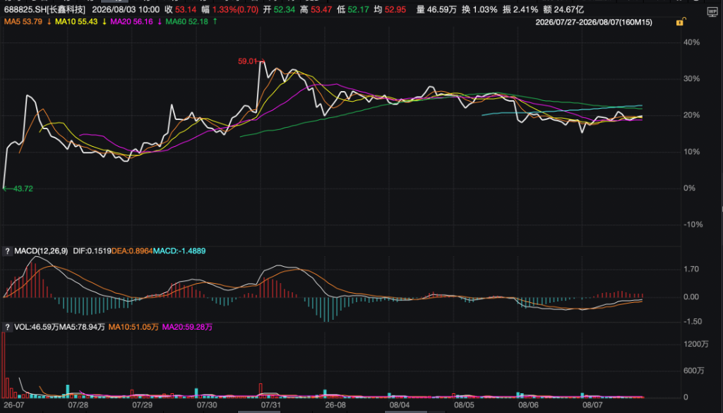Click the turnover rate 换 1.03%

coord(479,10)
